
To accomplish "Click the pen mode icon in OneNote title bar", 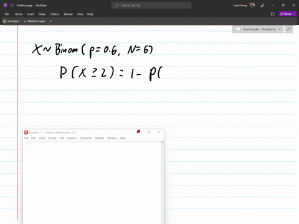I will 262,6.
